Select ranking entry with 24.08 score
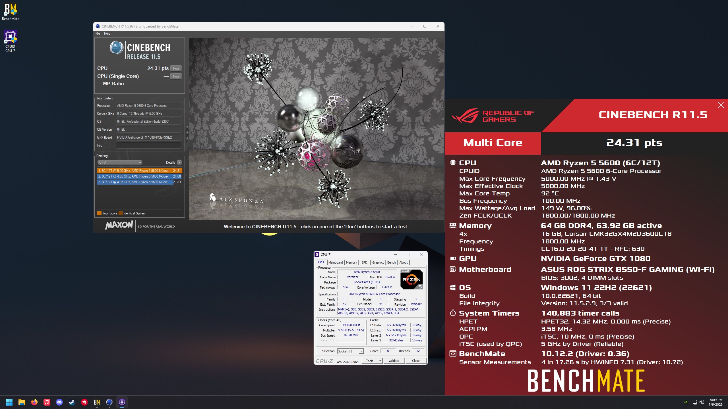 coord(139,176)
